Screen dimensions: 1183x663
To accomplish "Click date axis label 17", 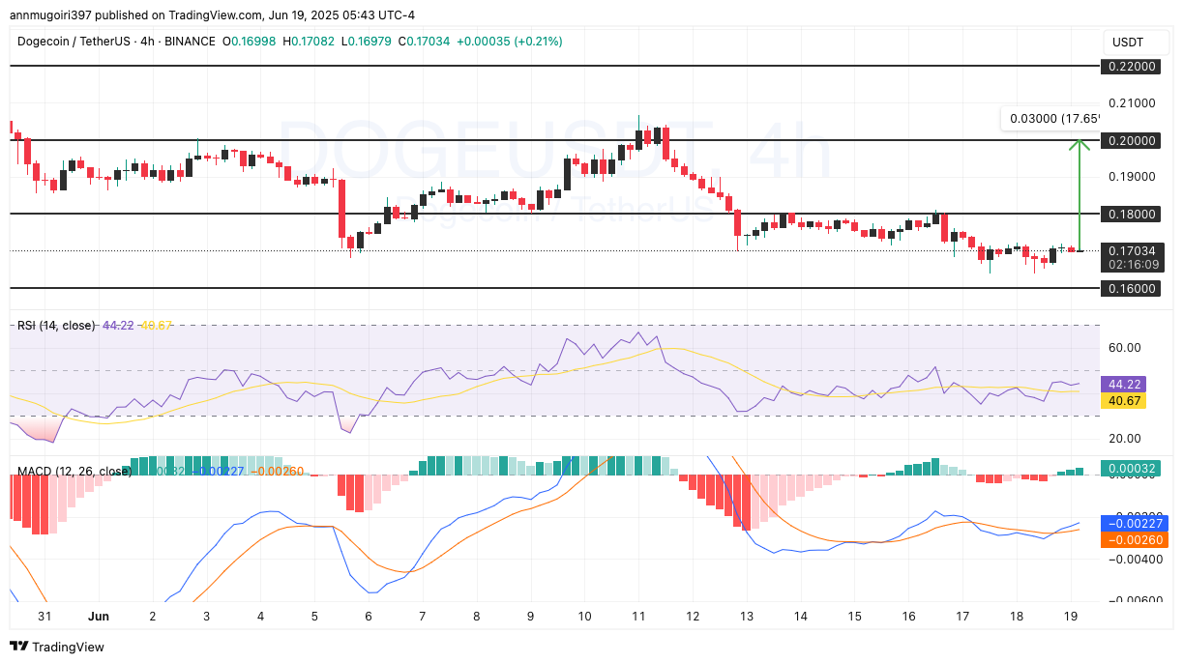I will pyautogui.click(x=961, y=616).
